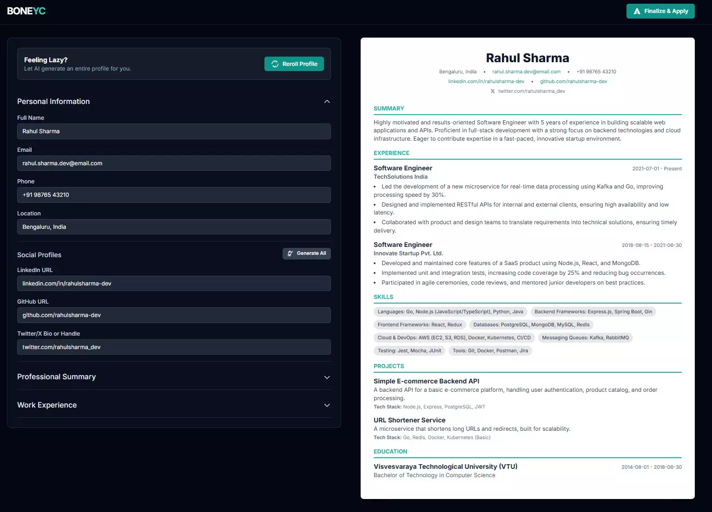Click the Social Profiles heading

point(39,255)
